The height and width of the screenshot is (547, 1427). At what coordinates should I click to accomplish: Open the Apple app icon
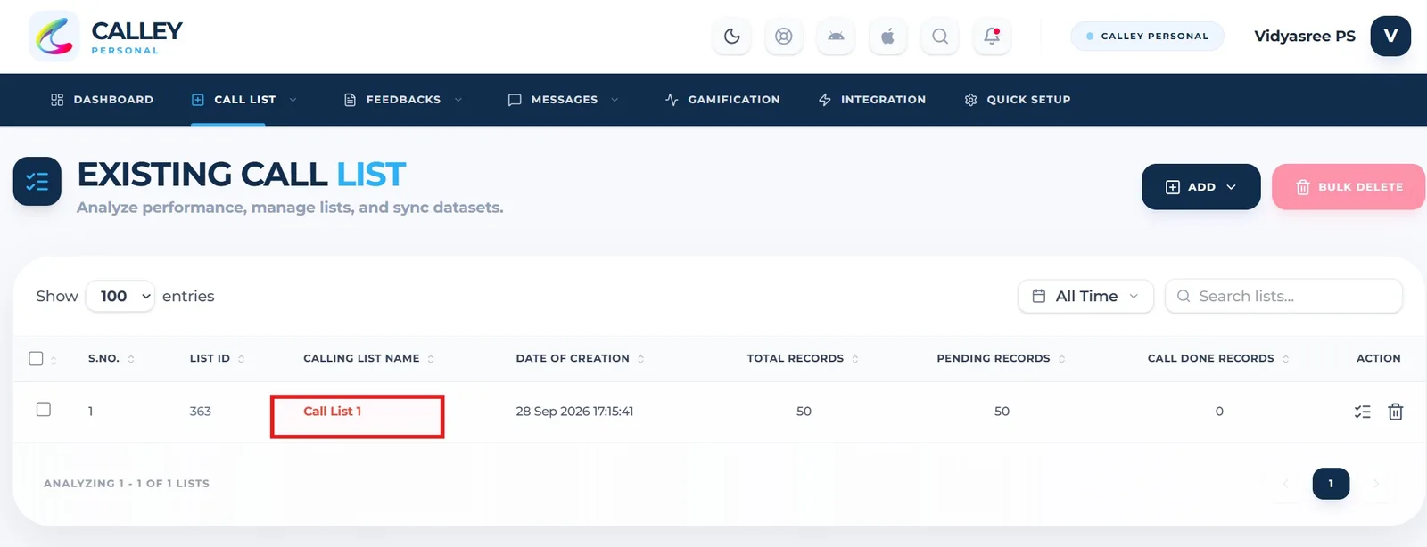click(x=887, y=37)
